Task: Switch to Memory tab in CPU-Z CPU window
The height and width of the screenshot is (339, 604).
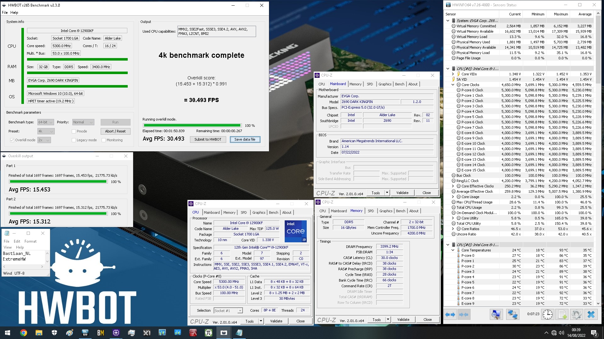Action: click(229, 213)
